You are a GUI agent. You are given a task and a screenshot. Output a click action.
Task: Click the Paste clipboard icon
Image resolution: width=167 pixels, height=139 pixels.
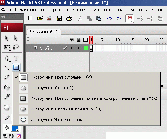[x=99, y=19]
